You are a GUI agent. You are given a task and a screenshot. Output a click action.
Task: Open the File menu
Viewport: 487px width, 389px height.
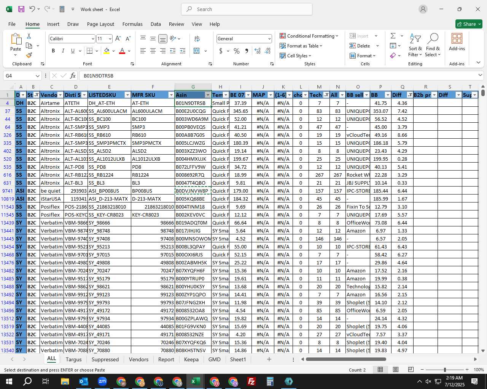[12, 24]
